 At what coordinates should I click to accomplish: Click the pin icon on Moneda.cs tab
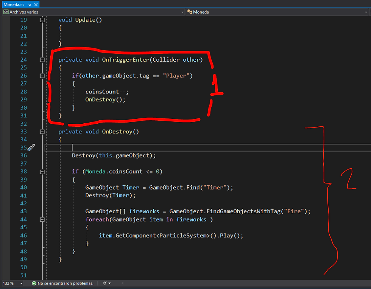coord(30,5)
